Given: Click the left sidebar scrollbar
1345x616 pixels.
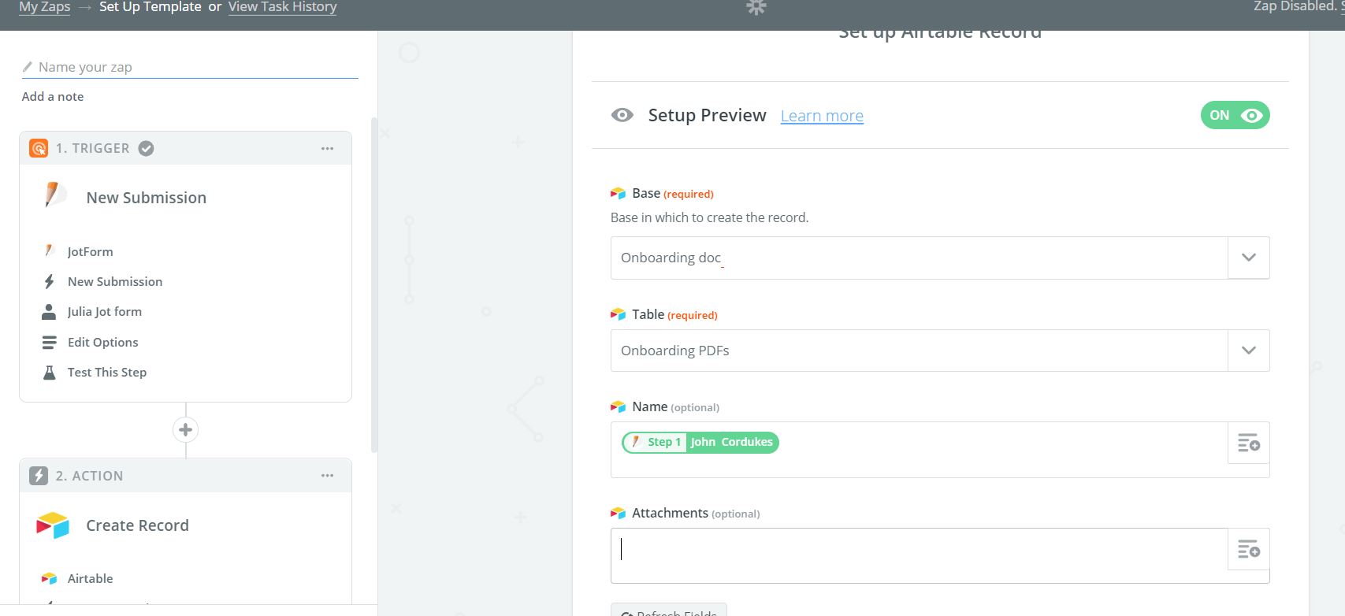Looking at the screenshot, I should click(x=374, y=284).
